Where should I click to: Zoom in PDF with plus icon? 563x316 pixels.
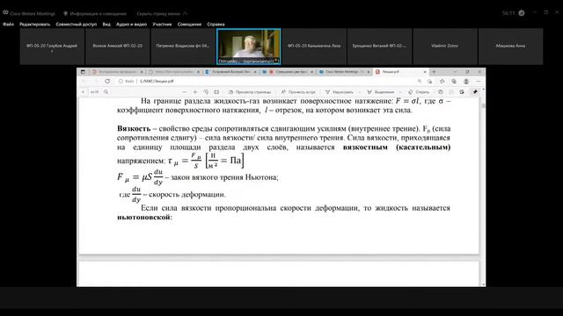[195, 92]
